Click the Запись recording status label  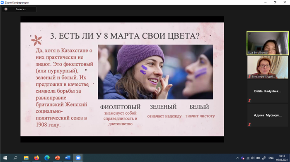(x=21, y=9)
